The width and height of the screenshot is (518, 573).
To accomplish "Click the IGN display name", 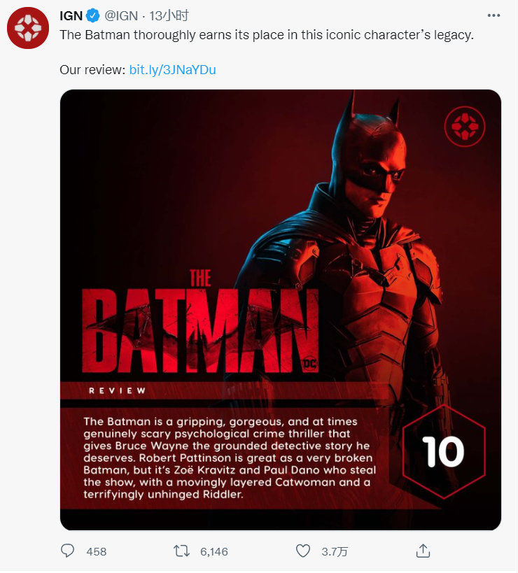I will pos(71,15).
